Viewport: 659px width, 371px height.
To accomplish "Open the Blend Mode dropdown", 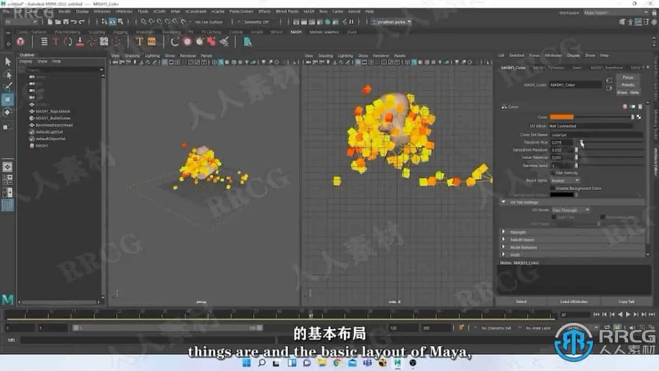I will (x=565, y=180).
